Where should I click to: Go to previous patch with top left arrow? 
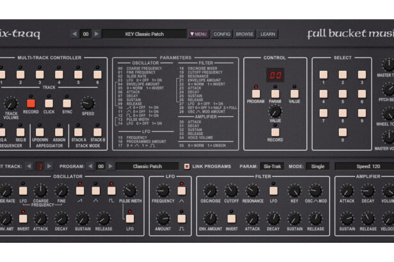(x=74, y=34)
